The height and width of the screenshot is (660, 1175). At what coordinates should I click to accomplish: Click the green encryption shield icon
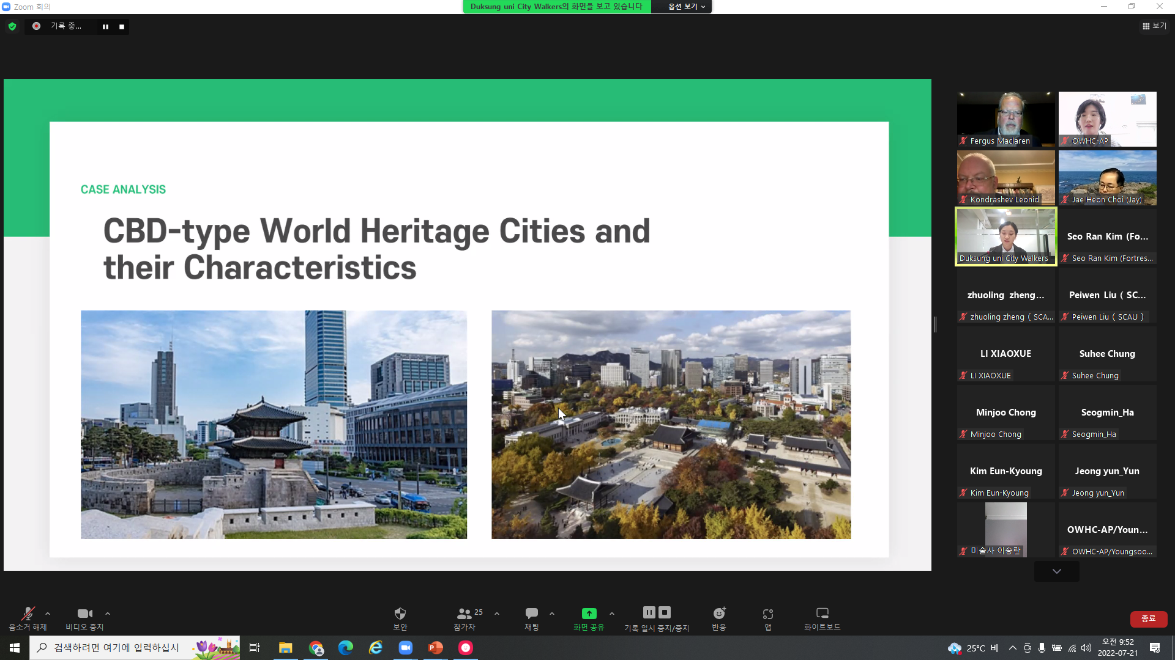12,26
